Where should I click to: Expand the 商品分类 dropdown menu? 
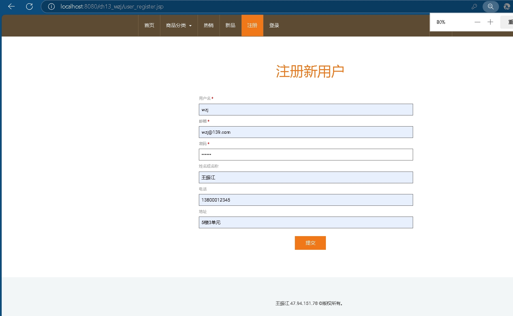coord(179,25)
